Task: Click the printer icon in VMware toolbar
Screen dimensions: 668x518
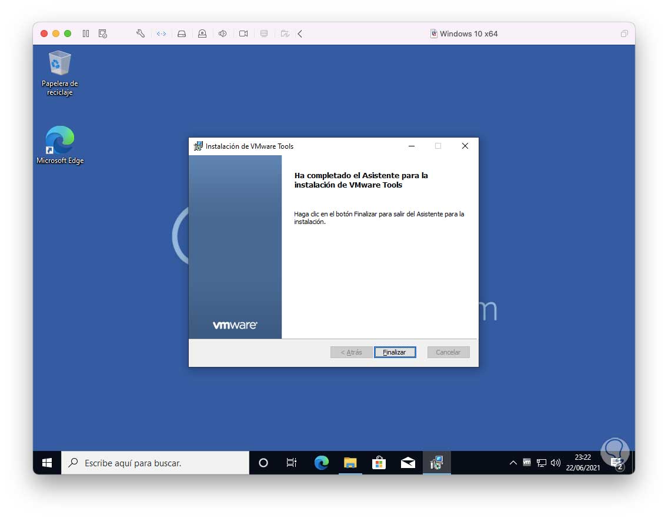Action: pos(263,34)
